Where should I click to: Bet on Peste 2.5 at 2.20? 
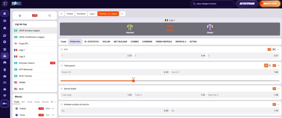click(115, 72)
